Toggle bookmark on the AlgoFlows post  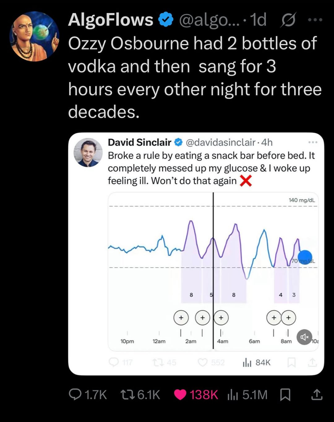tap(285, 394)
